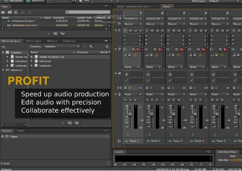Click the Auto-play speaker icon in Files panel
The width and height of the screenshot is (242, 171).
pyautogui.click(x=62, y=33)
